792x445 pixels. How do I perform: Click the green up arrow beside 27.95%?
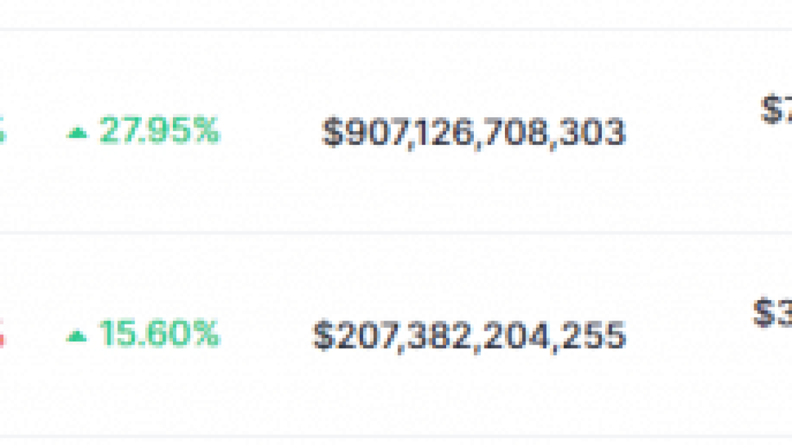pos(77,134)
